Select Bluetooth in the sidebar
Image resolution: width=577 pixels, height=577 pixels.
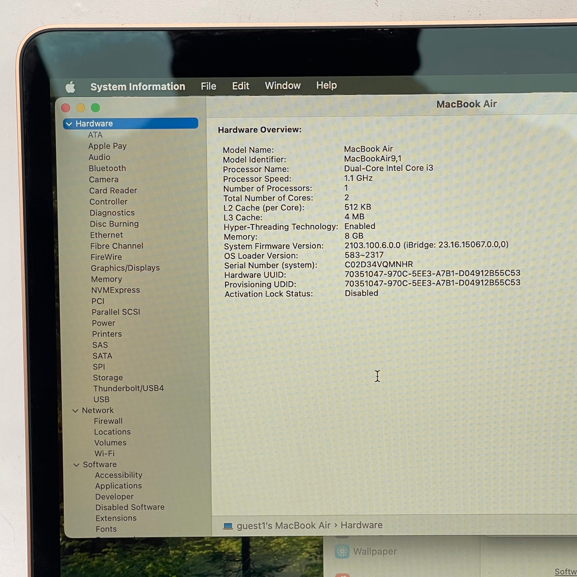pos(107,169)
